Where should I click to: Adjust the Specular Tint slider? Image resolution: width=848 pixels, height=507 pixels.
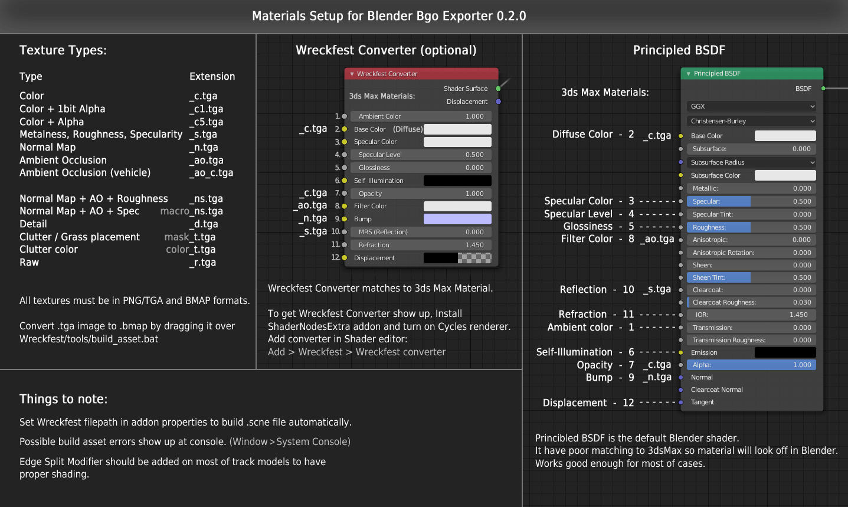(x=751, y=214)
